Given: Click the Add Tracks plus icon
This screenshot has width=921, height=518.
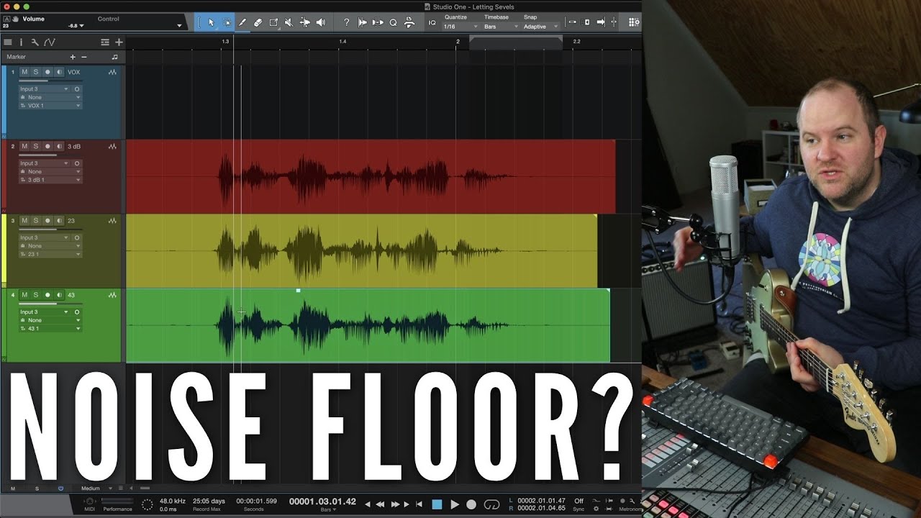Looking at the screenshot, I should pyautogui.click(x=119, y=42).
